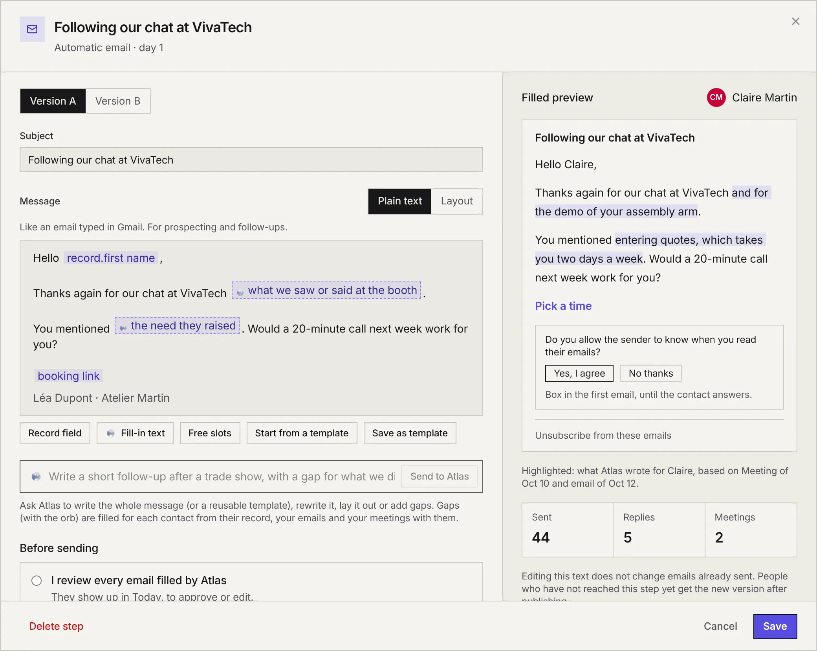817x651 pixels.
Task: Click the Meetings 2 stat
Action: (x=751, y=530)
